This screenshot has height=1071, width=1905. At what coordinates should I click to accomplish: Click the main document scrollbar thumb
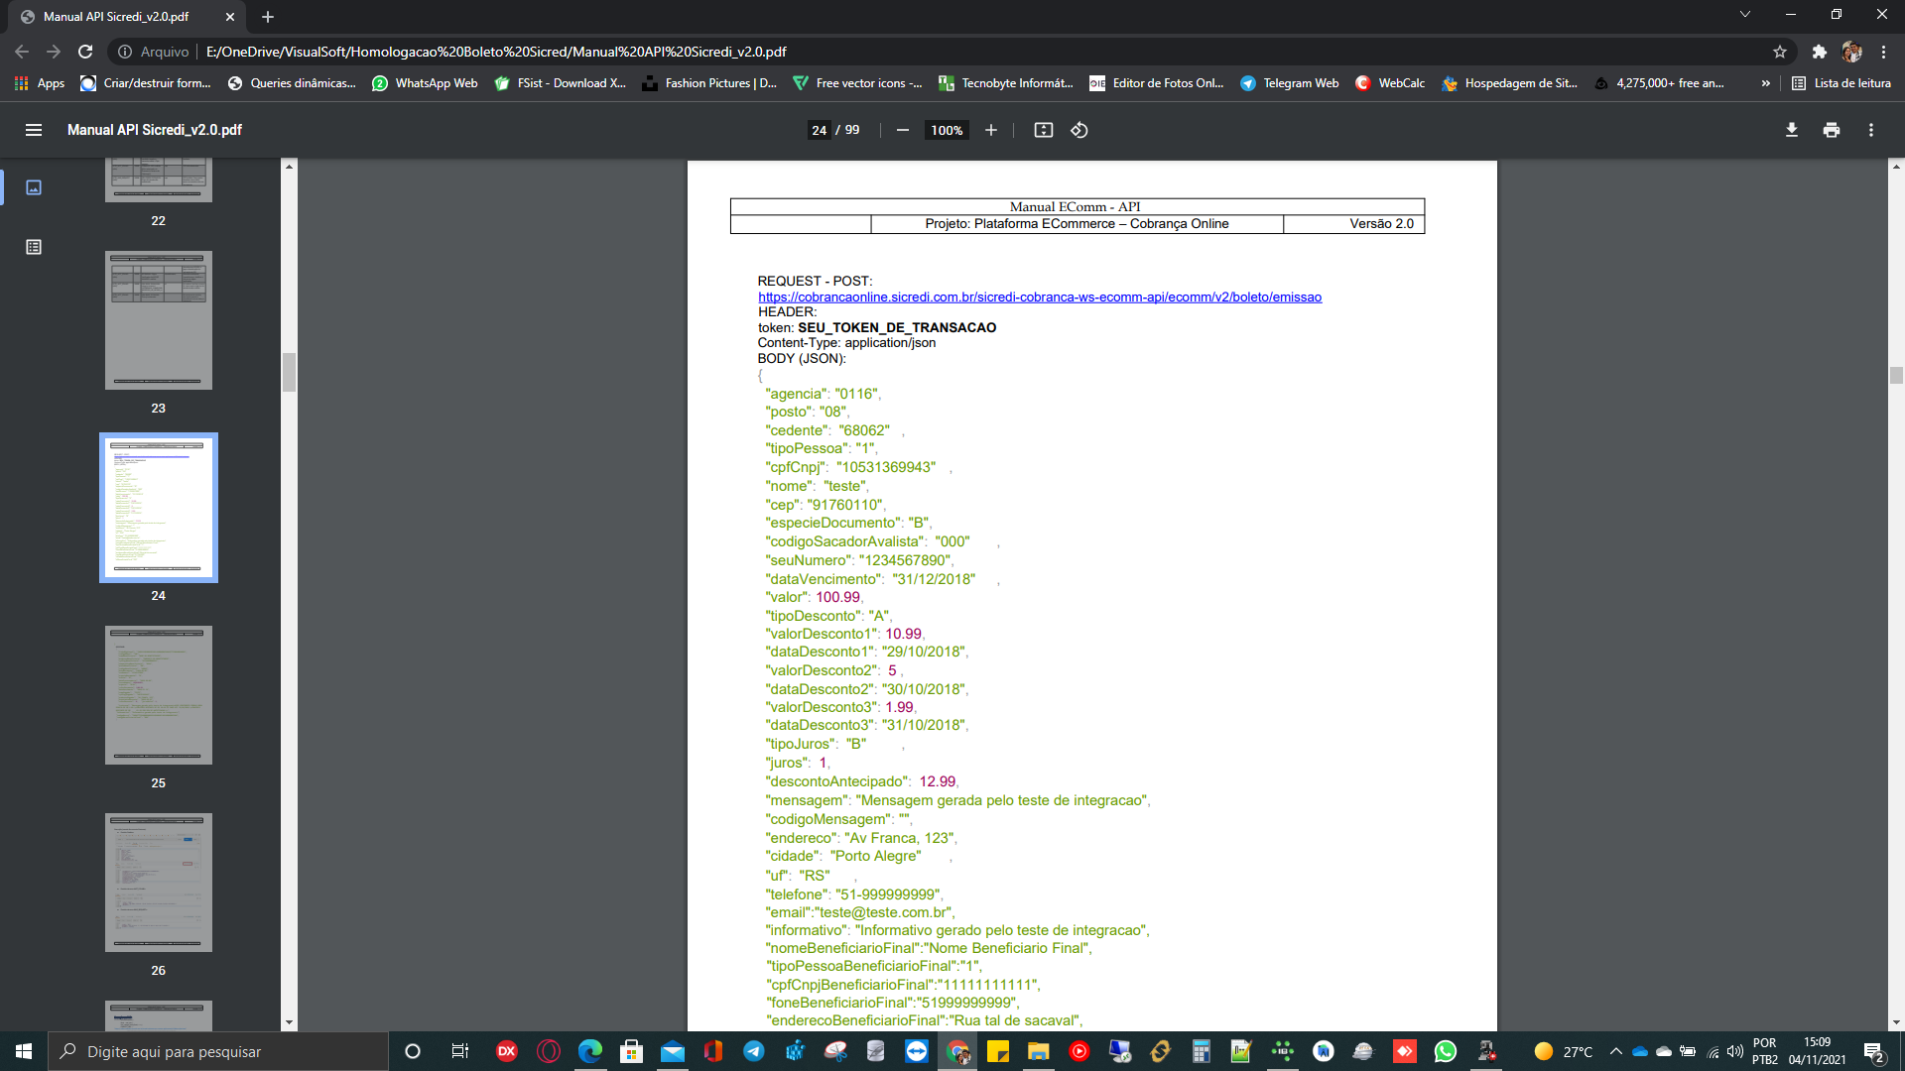1896,375
